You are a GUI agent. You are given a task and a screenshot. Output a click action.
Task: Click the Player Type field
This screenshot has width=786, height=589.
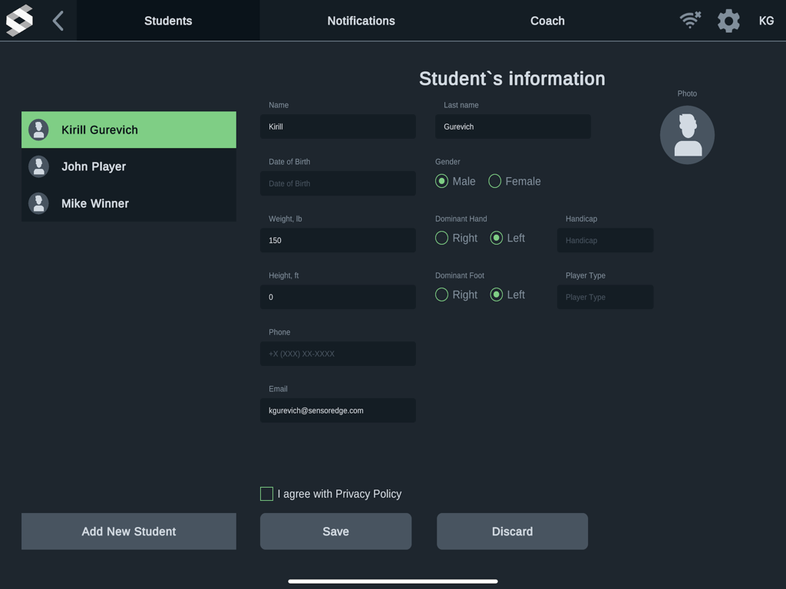(605, 297)
